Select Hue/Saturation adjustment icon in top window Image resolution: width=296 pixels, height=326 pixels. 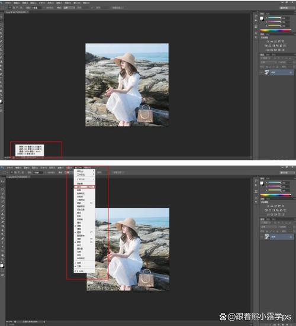pos(266,46)
